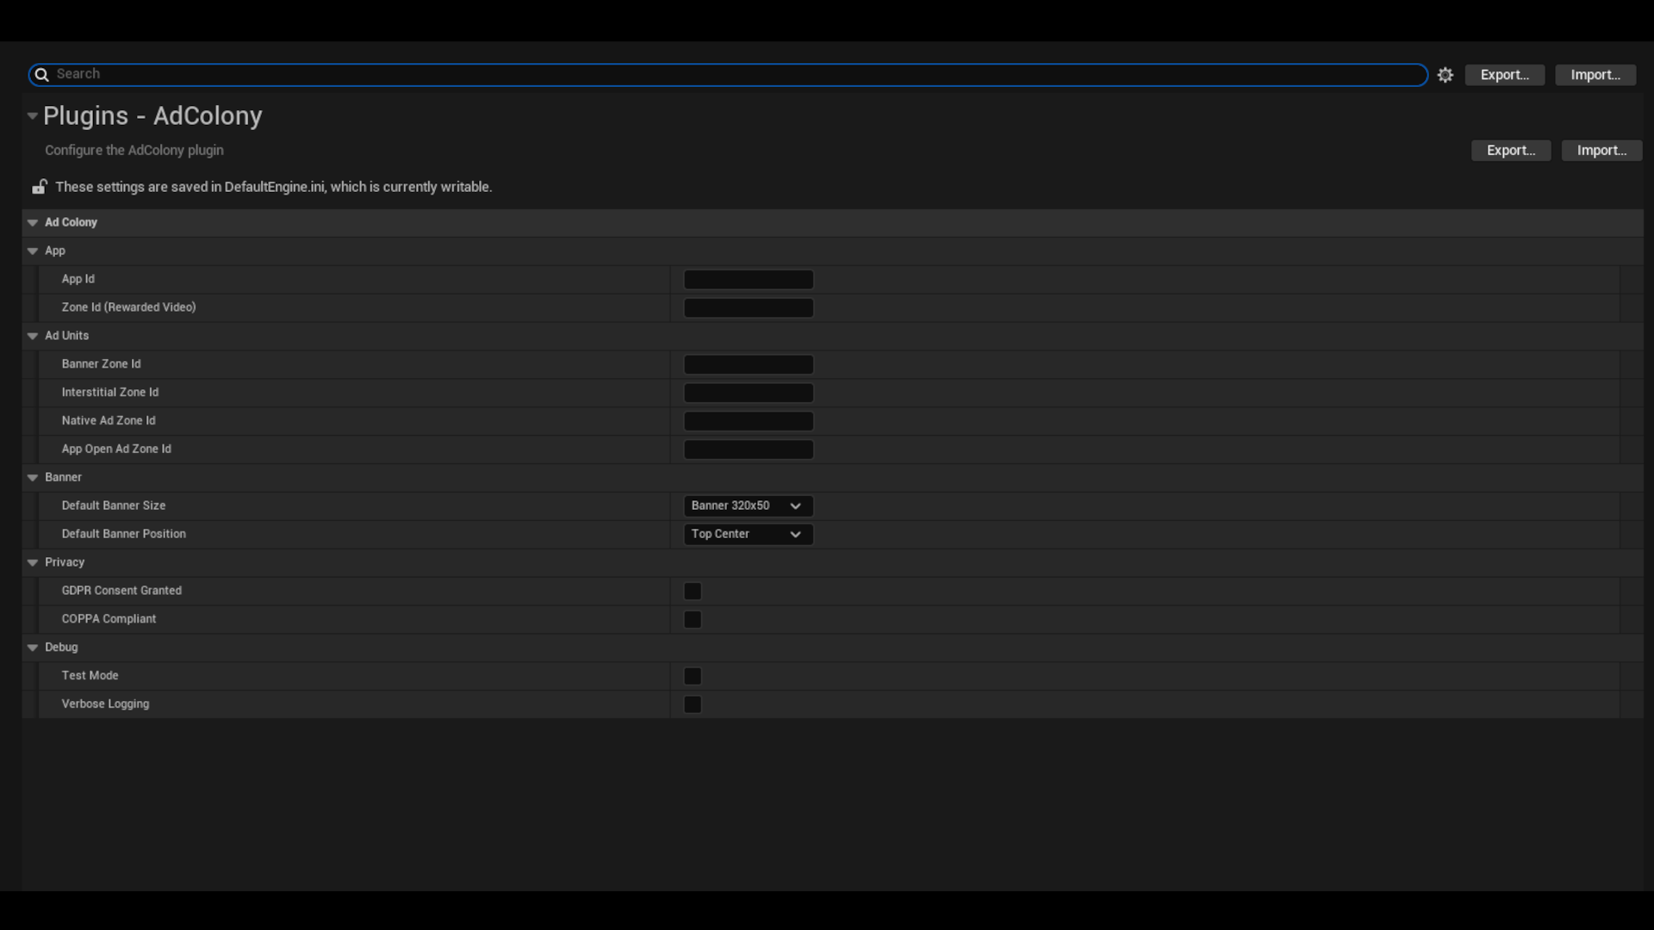
Task: Click the top Export... button beside the gear
Action: [1505, 75]
